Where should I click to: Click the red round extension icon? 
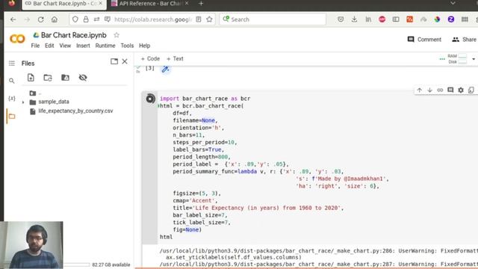[x=382, y=19]
